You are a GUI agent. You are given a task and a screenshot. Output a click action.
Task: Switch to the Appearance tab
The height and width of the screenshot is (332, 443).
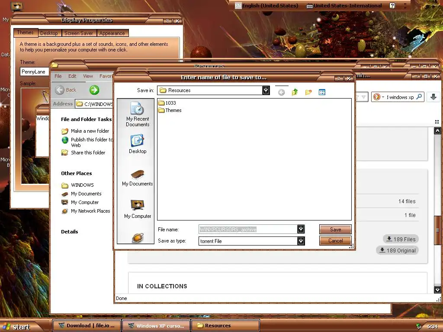[x=112, y=33]
